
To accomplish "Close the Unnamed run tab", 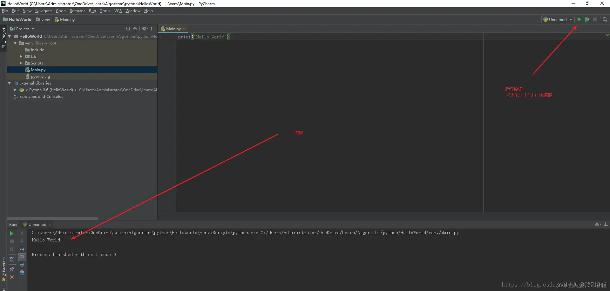I will point(50,225).
